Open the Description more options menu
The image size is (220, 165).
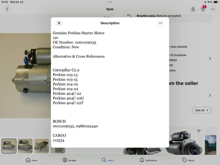160,23
